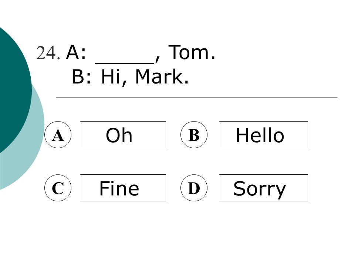This screenshot has height=266, width=355.
Task: Choose the 'Sorry' answer box
Action: click(263, 188)
